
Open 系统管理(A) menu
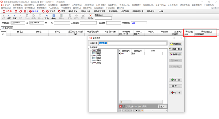[x=17, y=5]
